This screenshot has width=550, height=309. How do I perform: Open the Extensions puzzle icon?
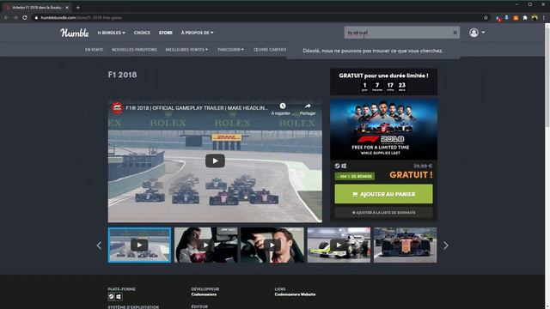(525, 17)
